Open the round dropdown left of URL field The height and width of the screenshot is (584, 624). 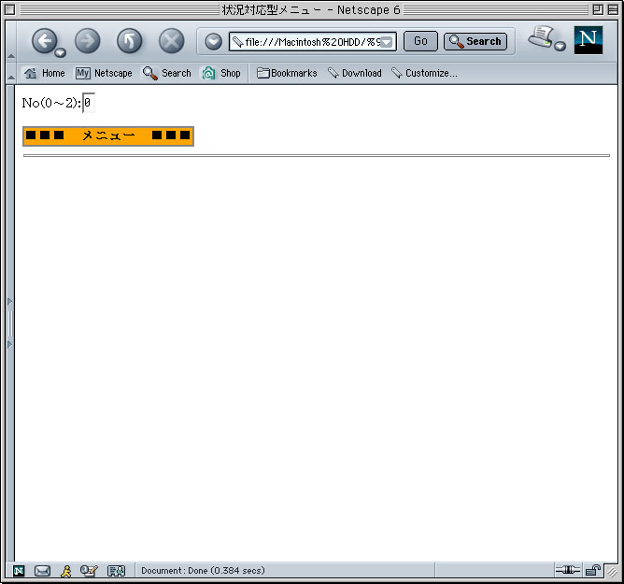213,41
